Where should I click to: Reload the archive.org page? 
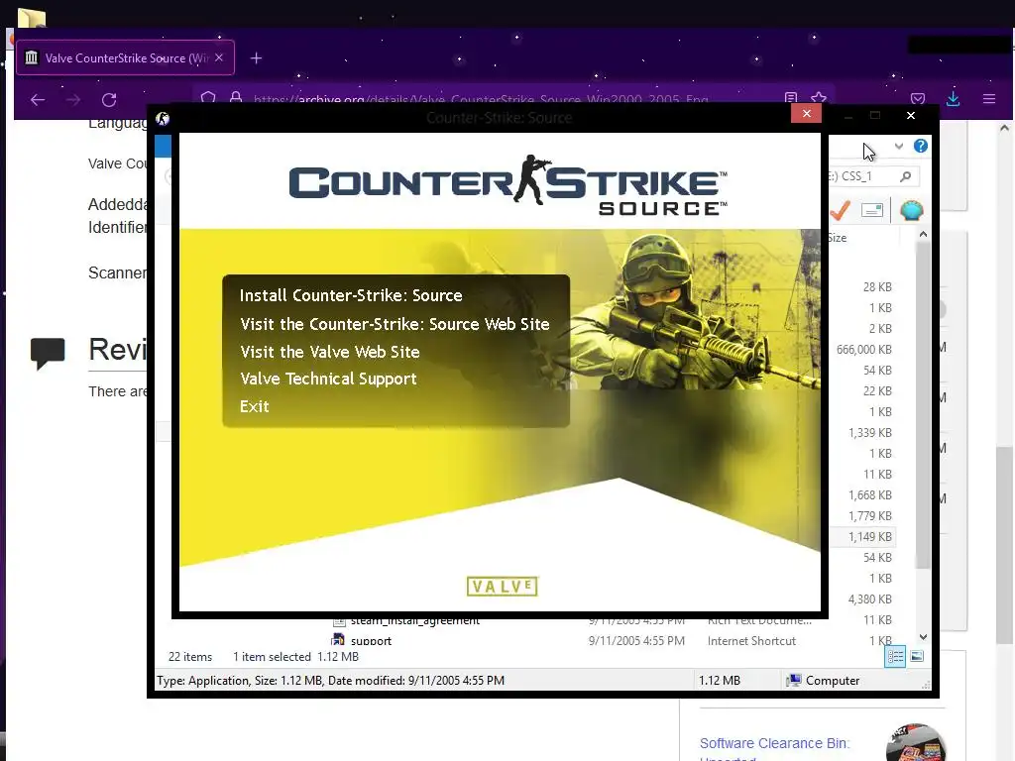pyautogui.click(x=109, y=100)
